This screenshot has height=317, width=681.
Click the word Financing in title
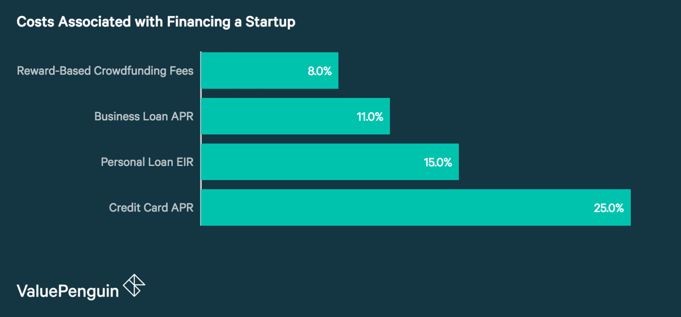(x=198, y=22)
